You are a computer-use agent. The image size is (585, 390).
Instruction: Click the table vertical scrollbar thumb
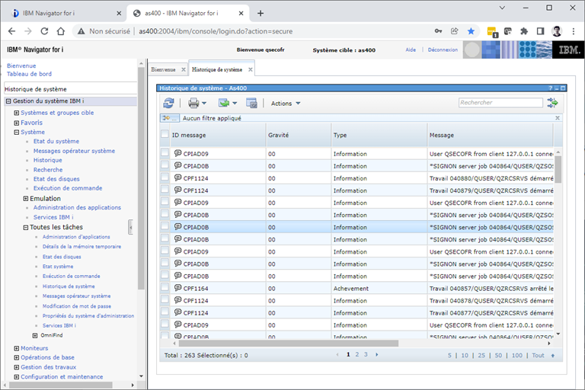point(558,169)
